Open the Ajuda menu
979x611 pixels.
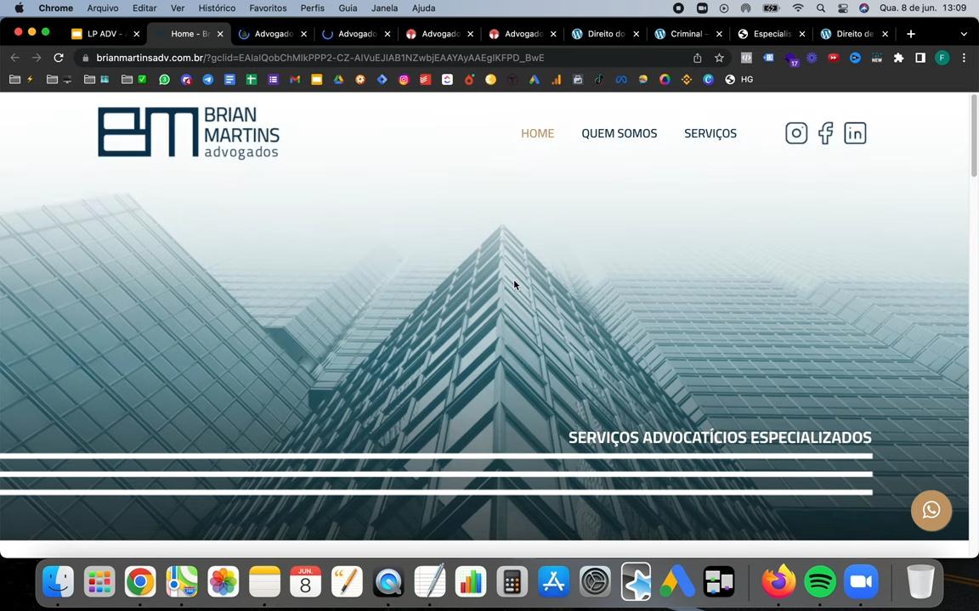pos(423,8)
